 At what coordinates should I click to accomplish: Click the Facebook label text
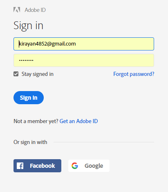coord(43,166)
